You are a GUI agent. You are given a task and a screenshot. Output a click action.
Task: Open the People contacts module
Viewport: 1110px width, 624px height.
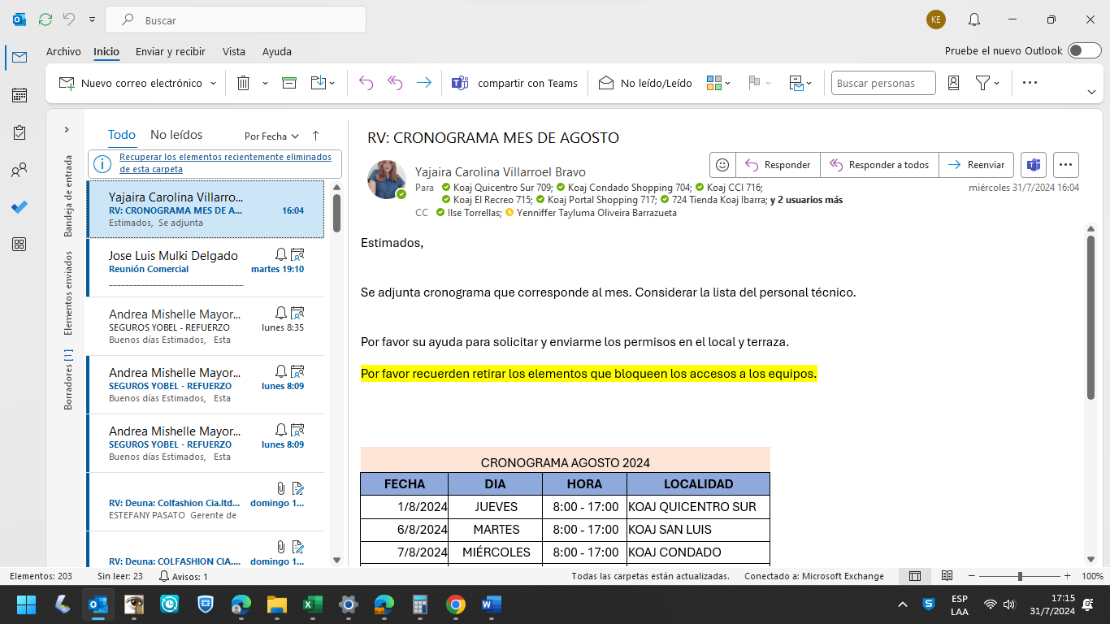click(20, 170)
